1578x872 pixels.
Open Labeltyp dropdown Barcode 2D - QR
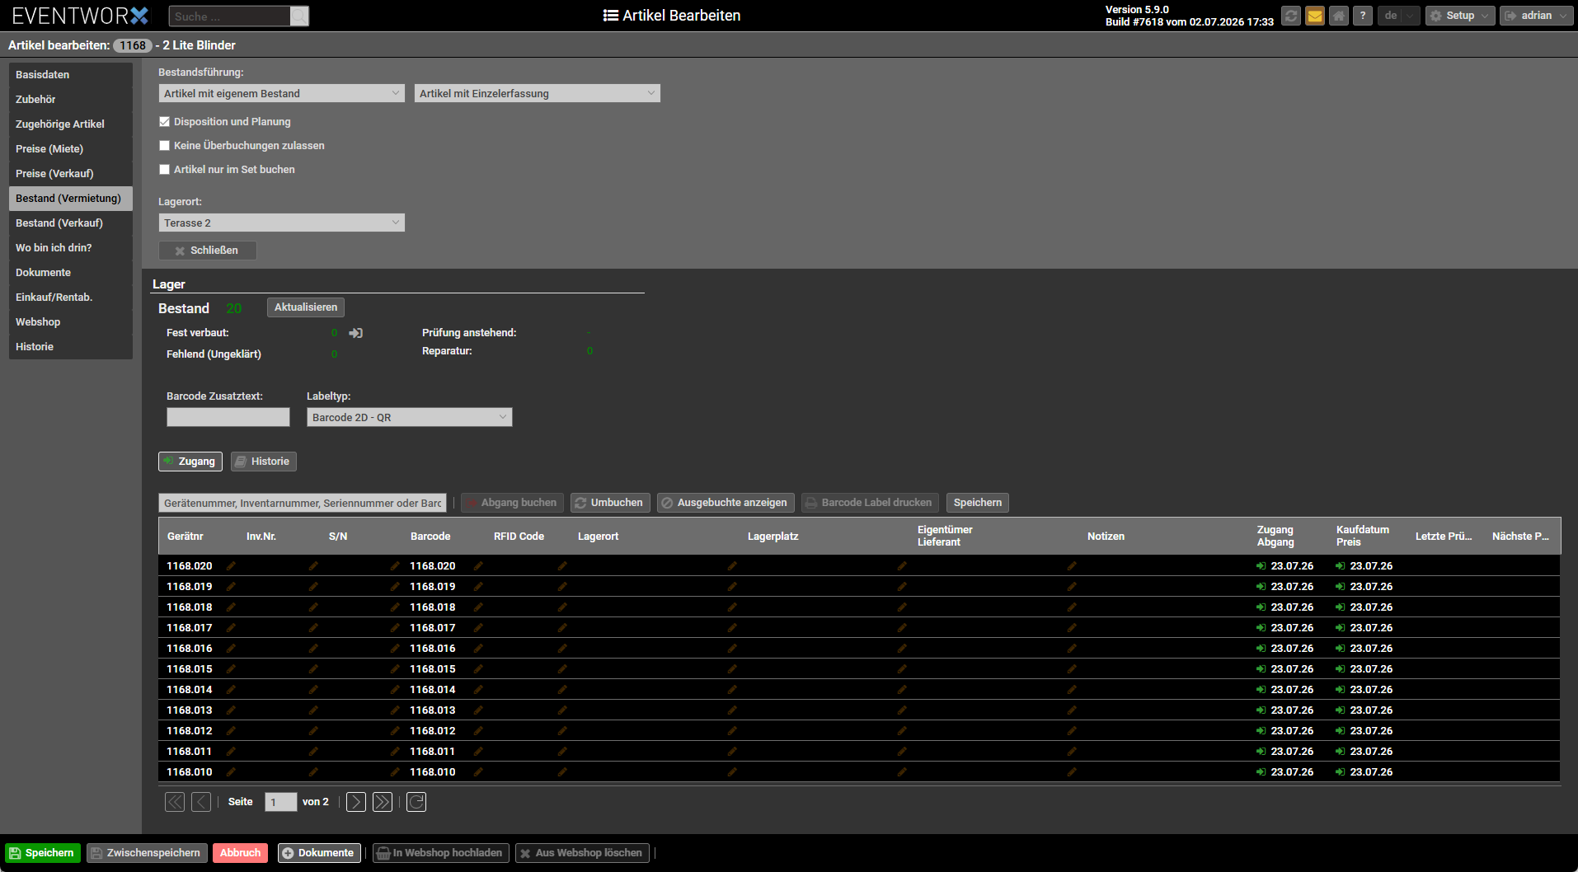410,417
